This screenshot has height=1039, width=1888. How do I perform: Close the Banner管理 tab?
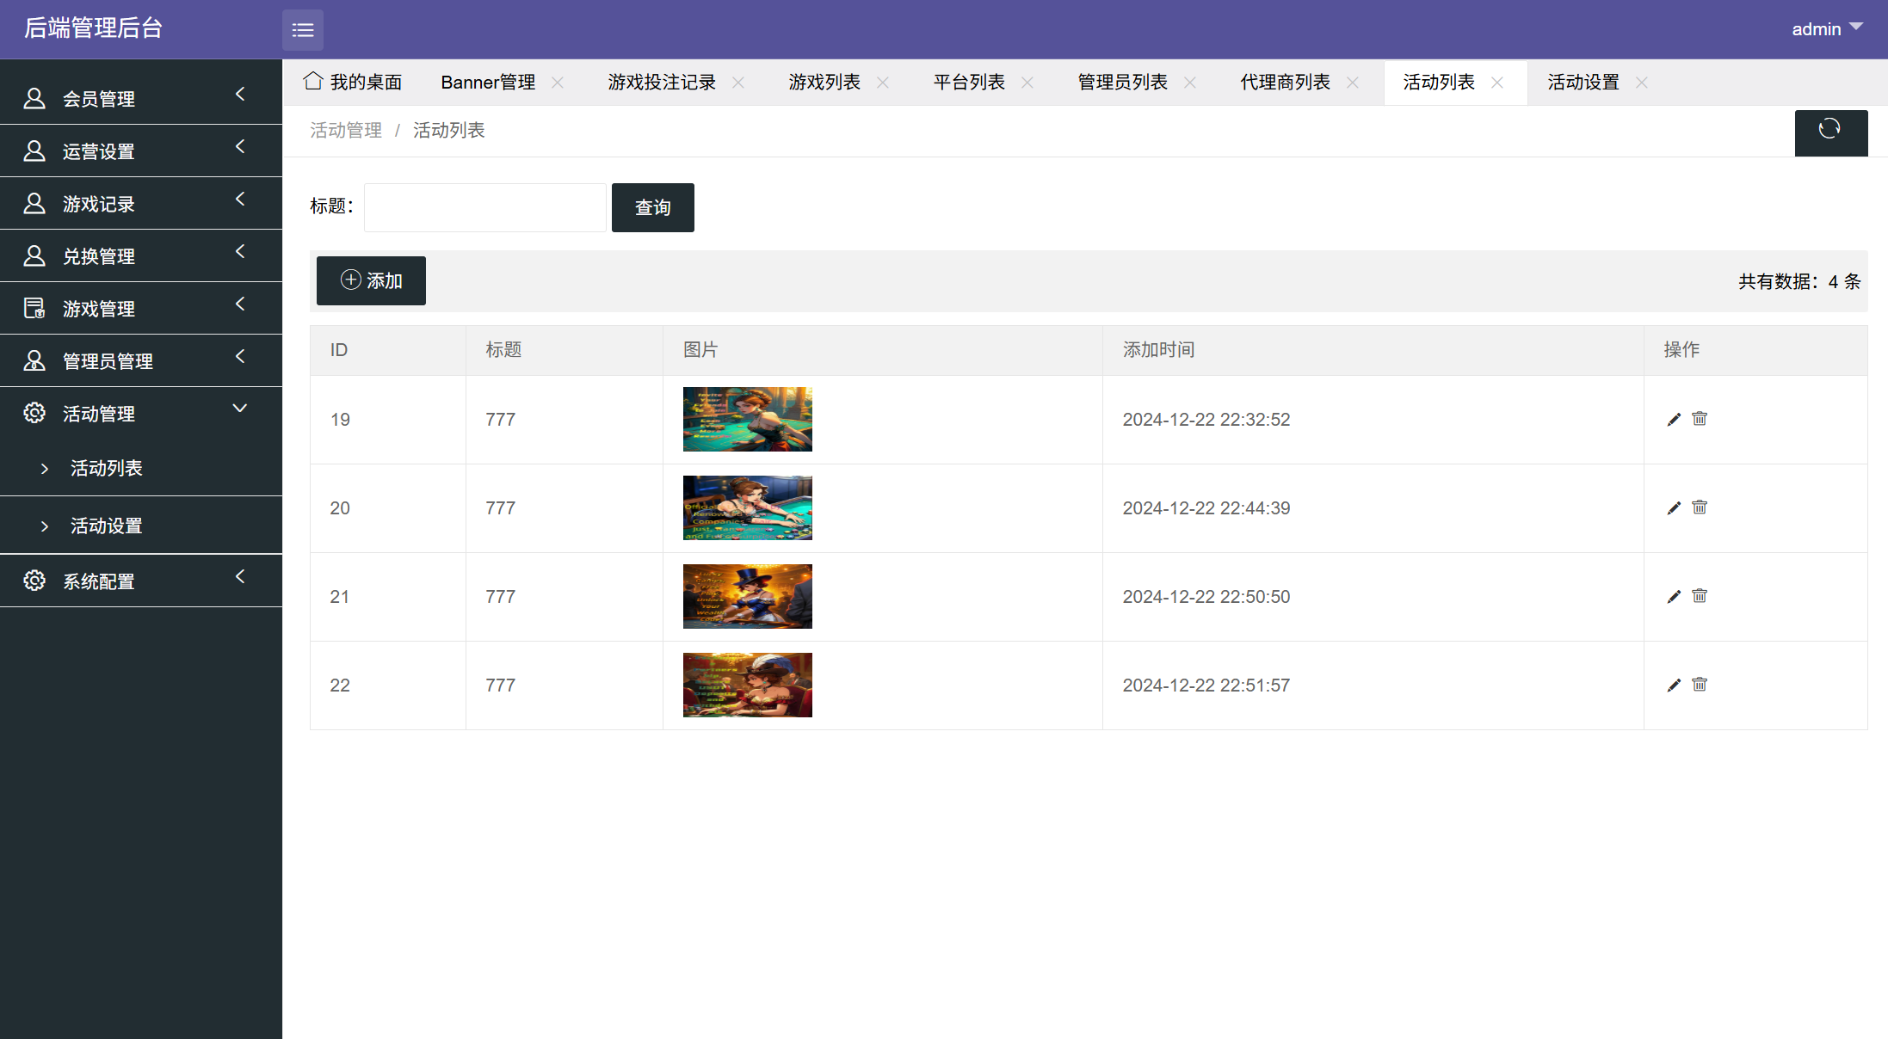point(558,83)
